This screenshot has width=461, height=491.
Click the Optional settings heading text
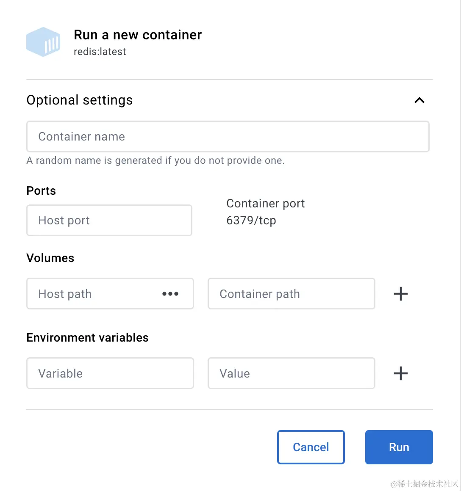(80, 100)
